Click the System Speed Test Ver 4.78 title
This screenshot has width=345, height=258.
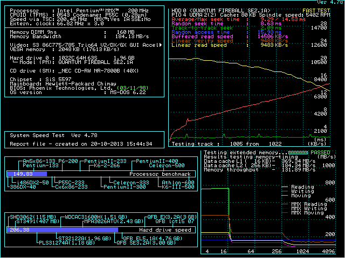tap(54, 135)
